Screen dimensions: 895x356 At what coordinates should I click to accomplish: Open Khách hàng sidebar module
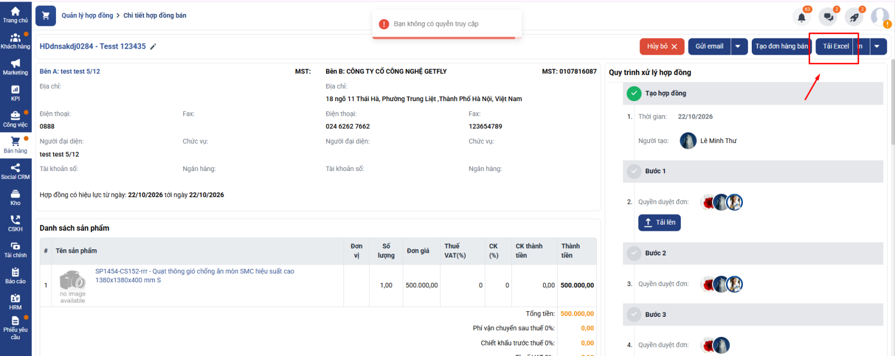15,41
